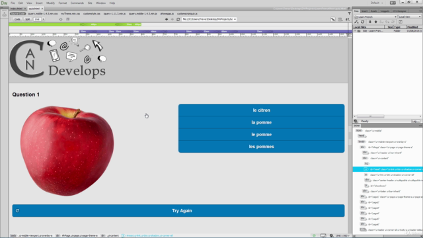The image size is (423, 238).
Task: Click the sync settings icon beside Default workspace
Action: click(393, 3)
